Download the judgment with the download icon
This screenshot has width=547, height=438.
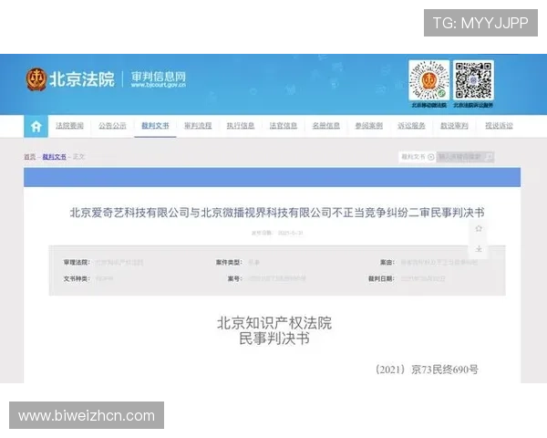point(479,249)
